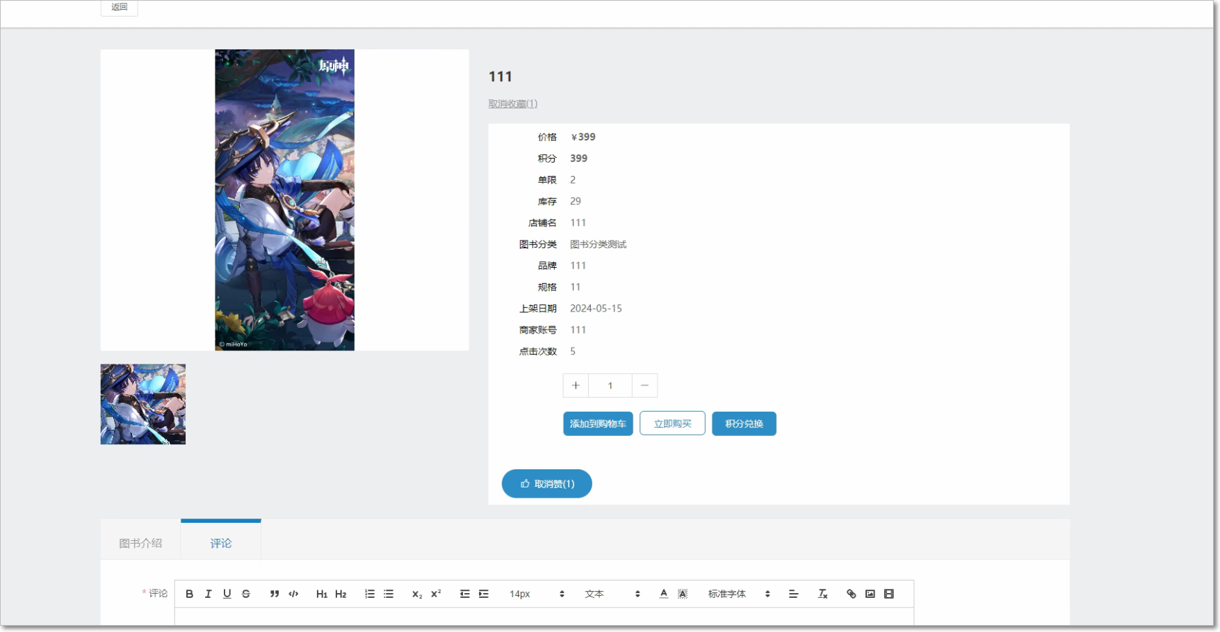This screenshot has height=632, width=1220.
Task: Insert a hyperlink in the comment
Action: pyautogui.click(x=851, y=594)
